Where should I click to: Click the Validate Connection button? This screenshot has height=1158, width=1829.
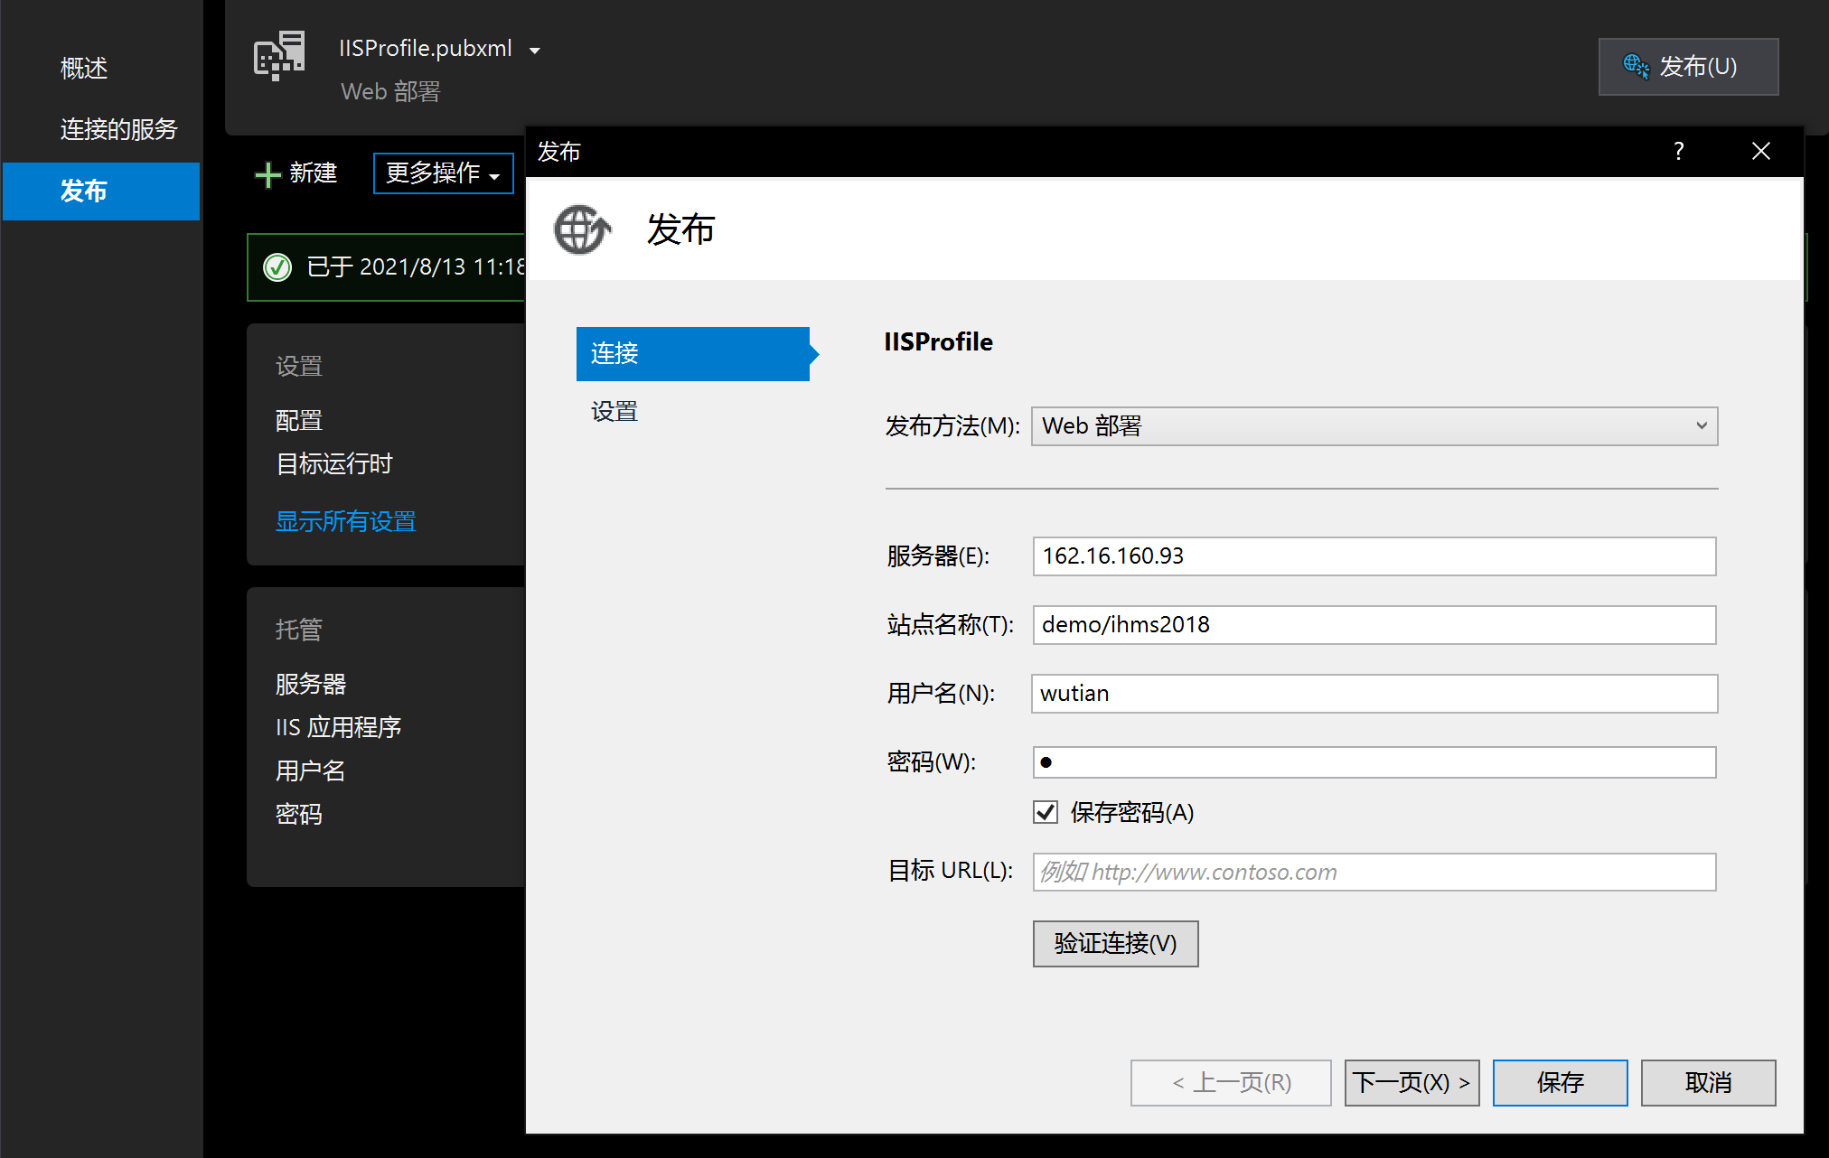coord(1115,944)
